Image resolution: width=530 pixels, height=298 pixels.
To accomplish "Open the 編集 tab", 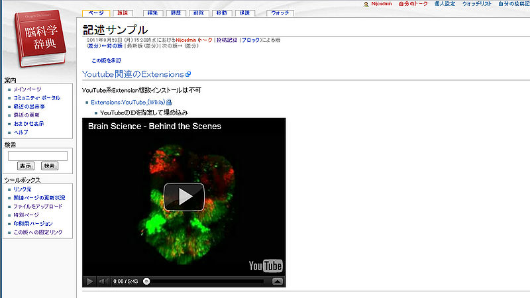I will coord(152,13).
